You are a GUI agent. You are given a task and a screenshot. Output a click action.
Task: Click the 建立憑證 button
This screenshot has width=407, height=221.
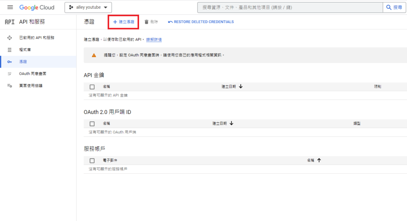click(x=124, y=22)
